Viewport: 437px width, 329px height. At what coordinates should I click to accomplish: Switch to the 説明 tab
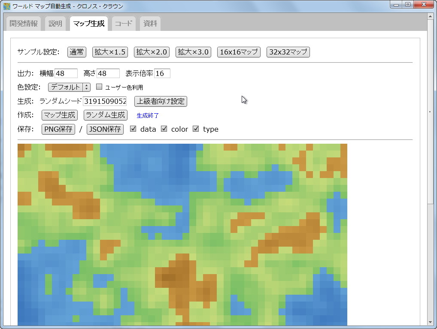55,24
